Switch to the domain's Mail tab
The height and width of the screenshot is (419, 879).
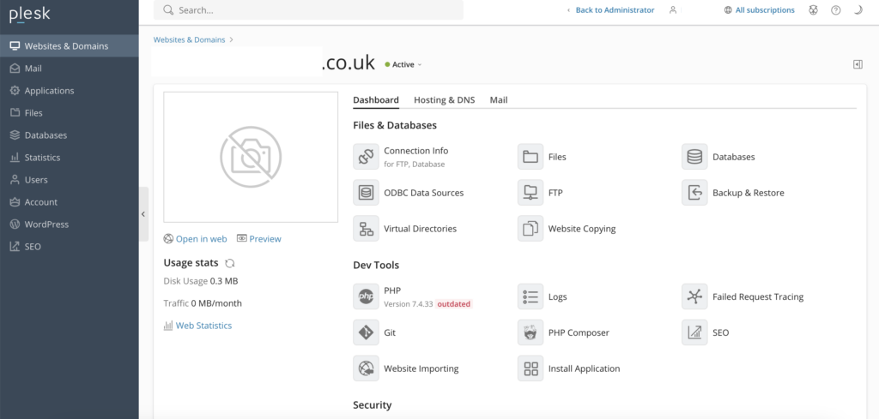click(499, 100)
